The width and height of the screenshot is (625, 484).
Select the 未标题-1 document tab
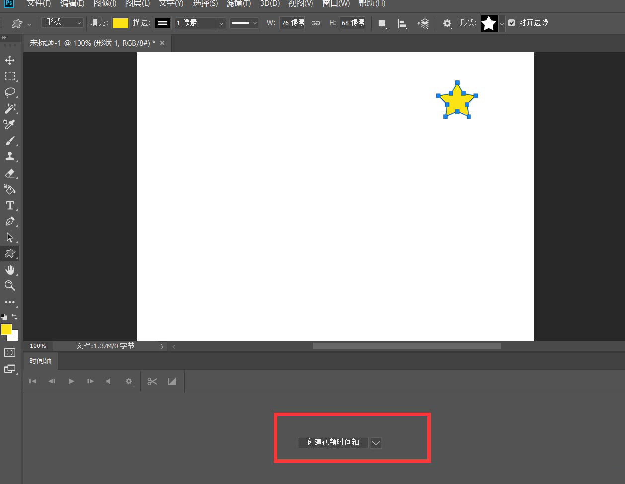click(x=92, y=43)
